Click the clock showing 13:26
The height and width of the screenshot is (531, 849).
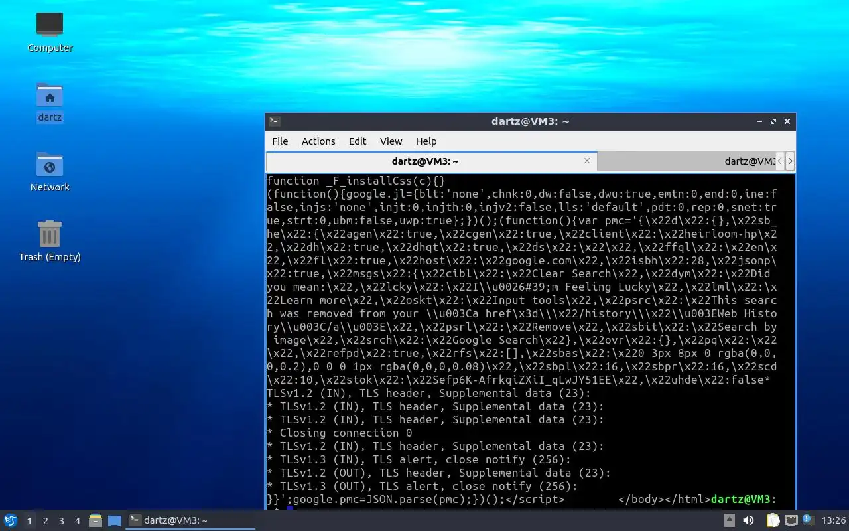tap(834, 520)
